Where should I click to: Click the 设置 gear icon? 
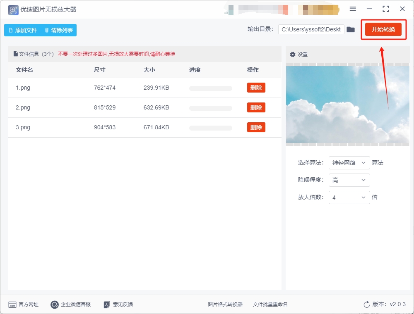[x=293, y=54]
